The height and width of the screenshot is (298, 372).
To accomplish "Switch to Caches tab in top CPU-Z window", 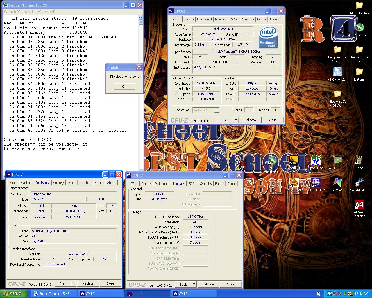I will 189,19.
